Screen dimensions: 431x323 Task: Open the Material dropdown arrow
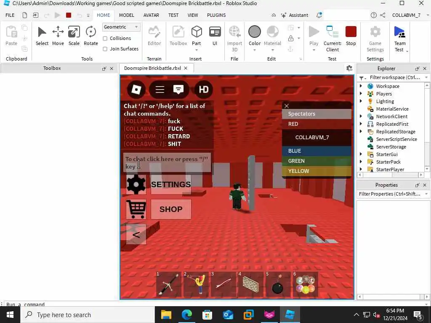(x=272, y=50)
